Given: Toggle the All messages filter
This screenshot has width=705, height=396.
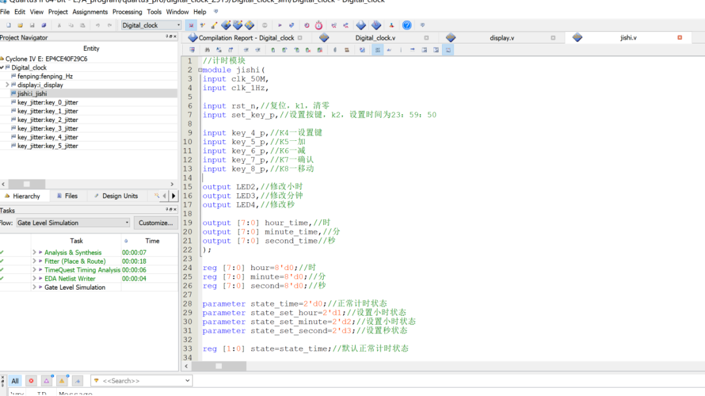Looking at the screenshot, I should pyautogui.click(x=15, y=381).
